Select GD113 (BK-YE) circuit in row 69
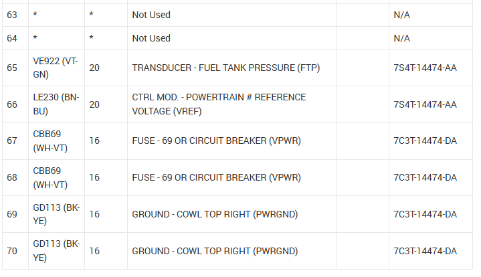Viewport: 481px width, 277px height. (x=56, y=215)
